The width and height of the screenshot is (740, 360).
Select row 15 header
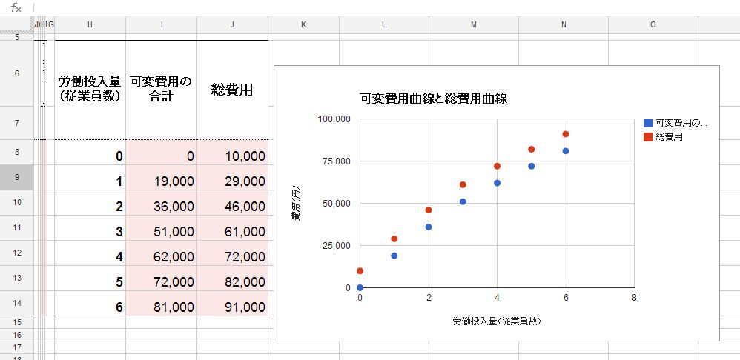click(x=17, y=322)
